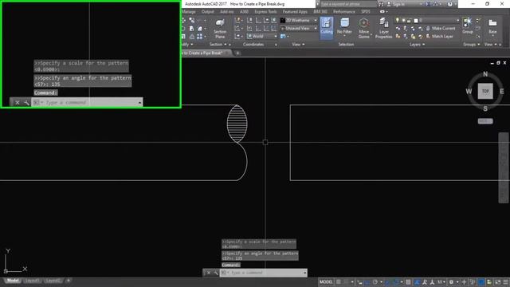Open the 1:1 annotation scale dropdown
Viewport: 510px width, 287px height.
click(x=441, y=282)
